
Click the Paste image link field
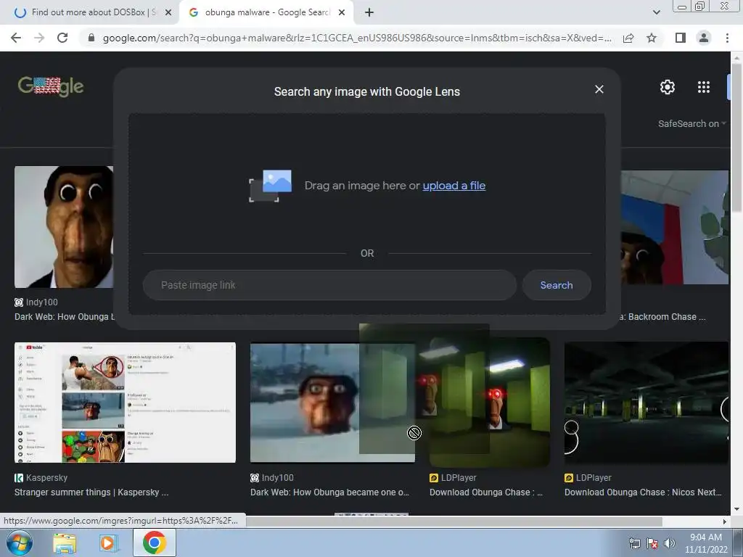pyautogui.click(x=329, y=285)
